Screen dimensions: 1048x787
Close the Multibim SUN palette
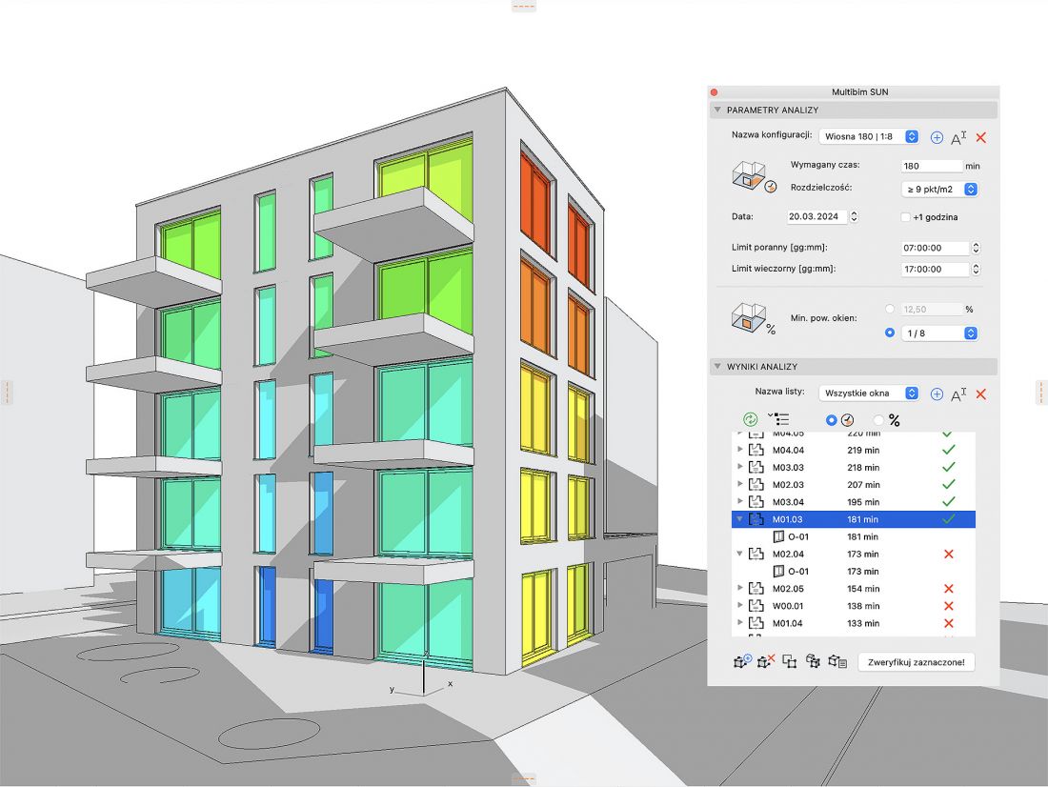coord(714,92)
